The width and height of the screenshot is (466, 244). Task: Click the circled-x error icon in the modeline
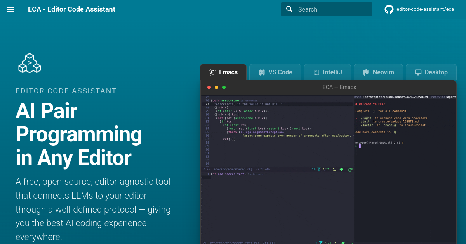coord(350,169)
